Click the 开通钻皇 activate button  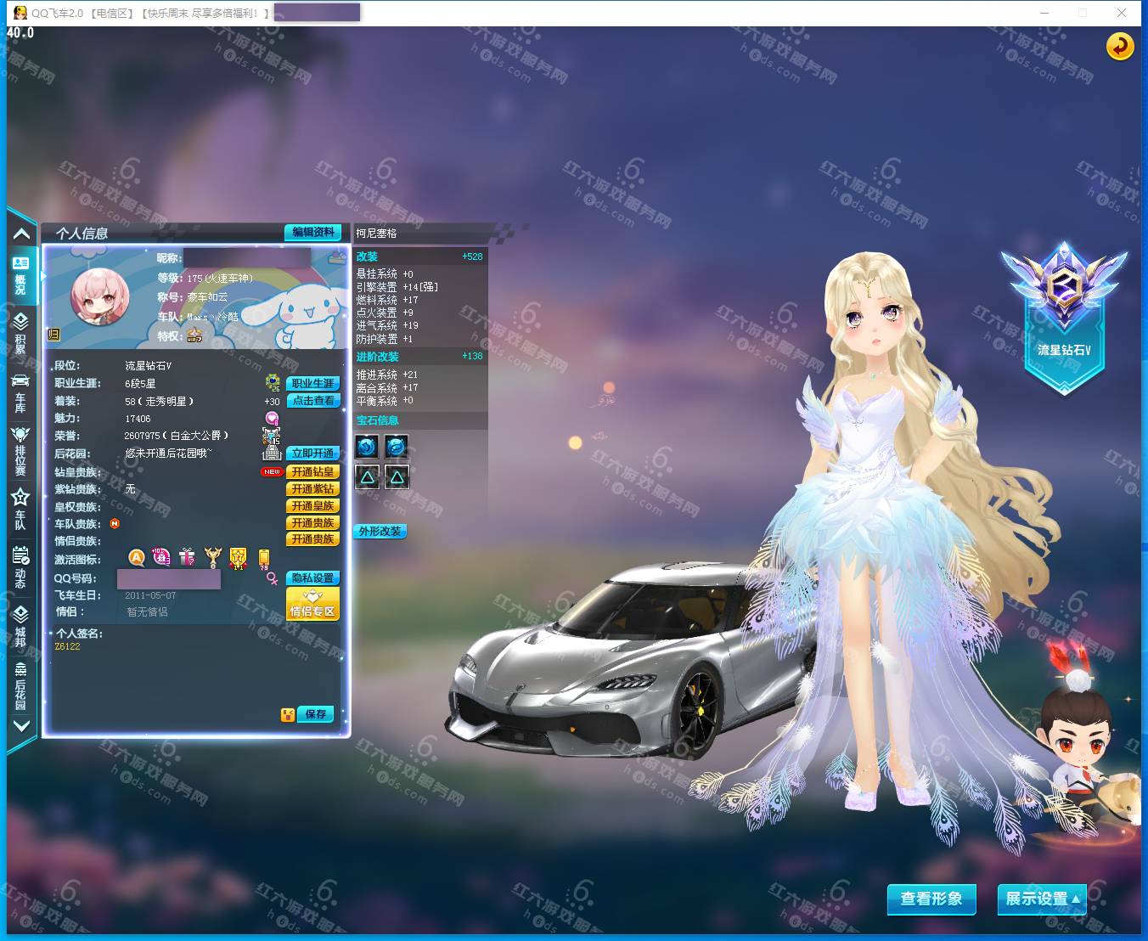(x=312, y=471)
